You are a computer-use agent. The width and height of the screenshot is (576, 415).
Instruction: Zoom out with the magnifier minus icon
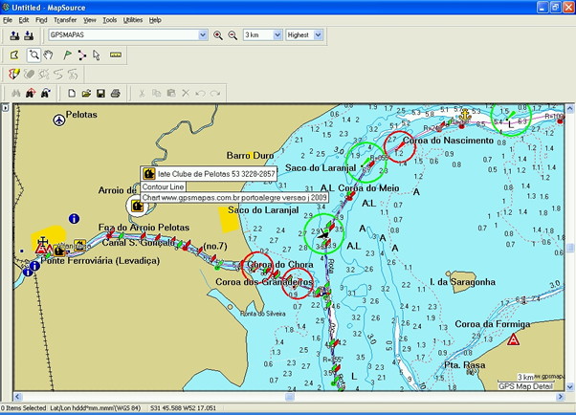pyautogui.click(x=232, y=35)
